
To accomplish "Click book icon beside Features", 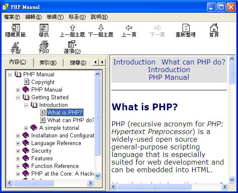I will point(26,158).
